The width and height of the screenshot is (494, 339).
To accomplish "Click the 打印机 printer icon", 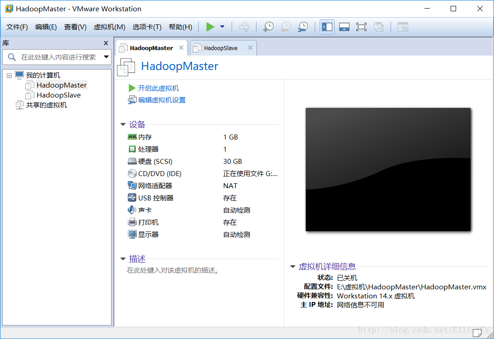I will coord(132,222).
